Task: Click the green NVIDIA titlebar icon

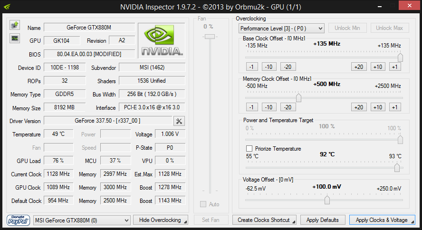Action: pyautogui.click(x=7, y=7)
